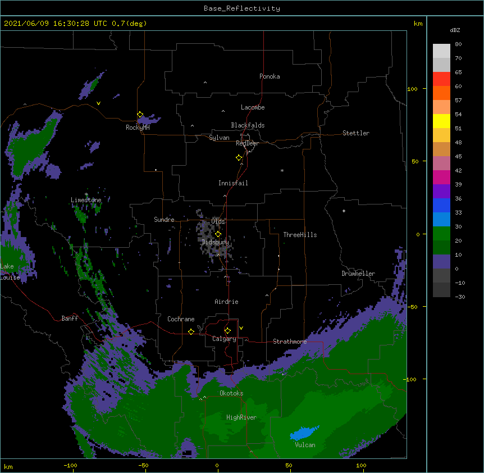The image size is (484, 473).
Task: Click the Vulcan city label
Action: pos(305,445)
